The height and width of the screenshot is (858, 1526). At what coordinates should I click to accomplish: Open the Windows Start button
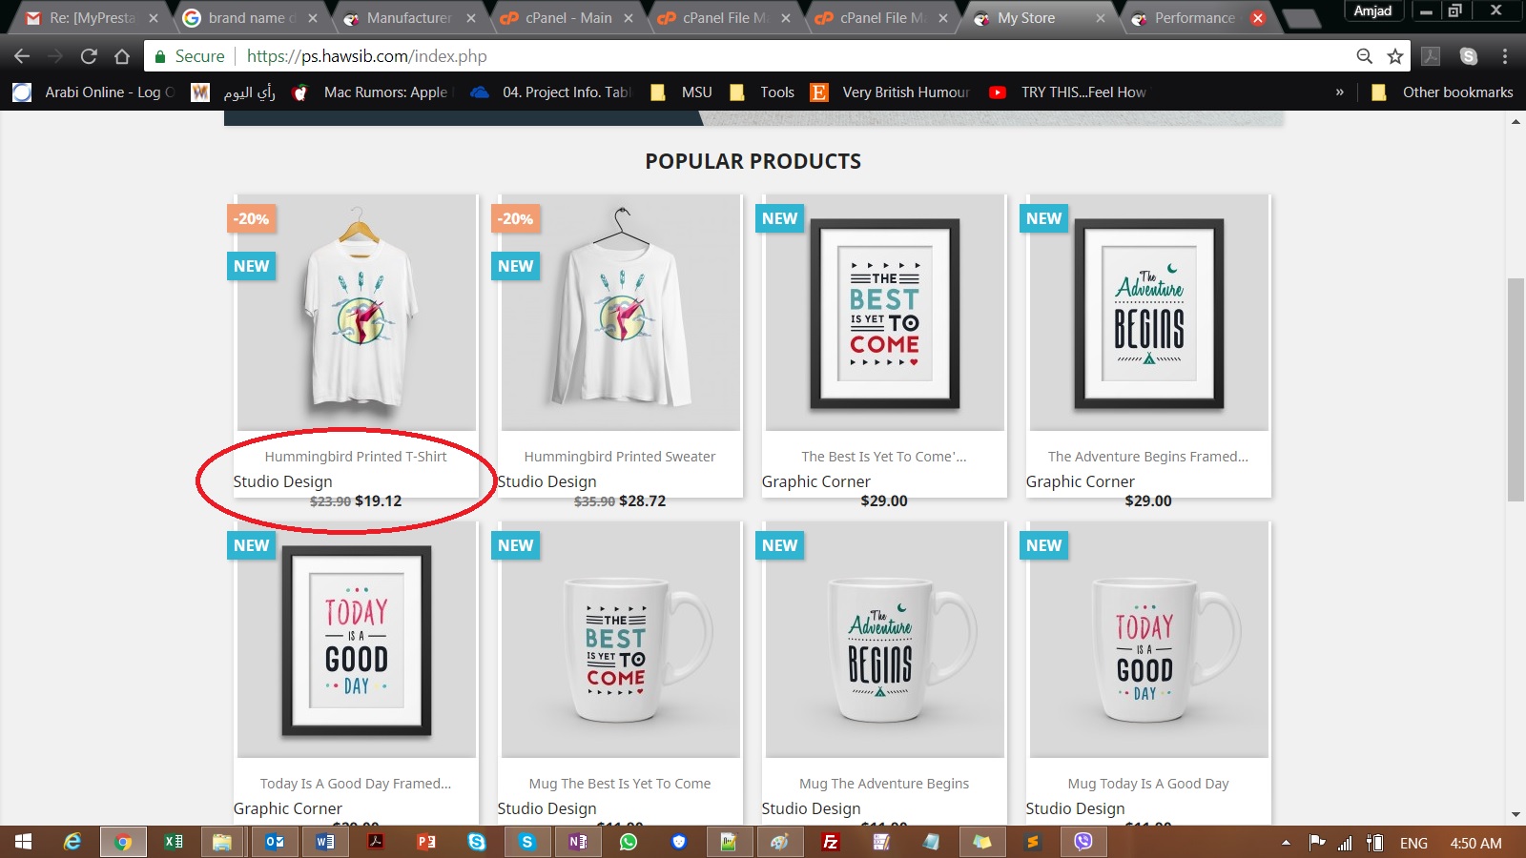(x=24, y=842)
